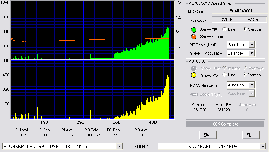Click the MID Code label

tap(196, 12)
